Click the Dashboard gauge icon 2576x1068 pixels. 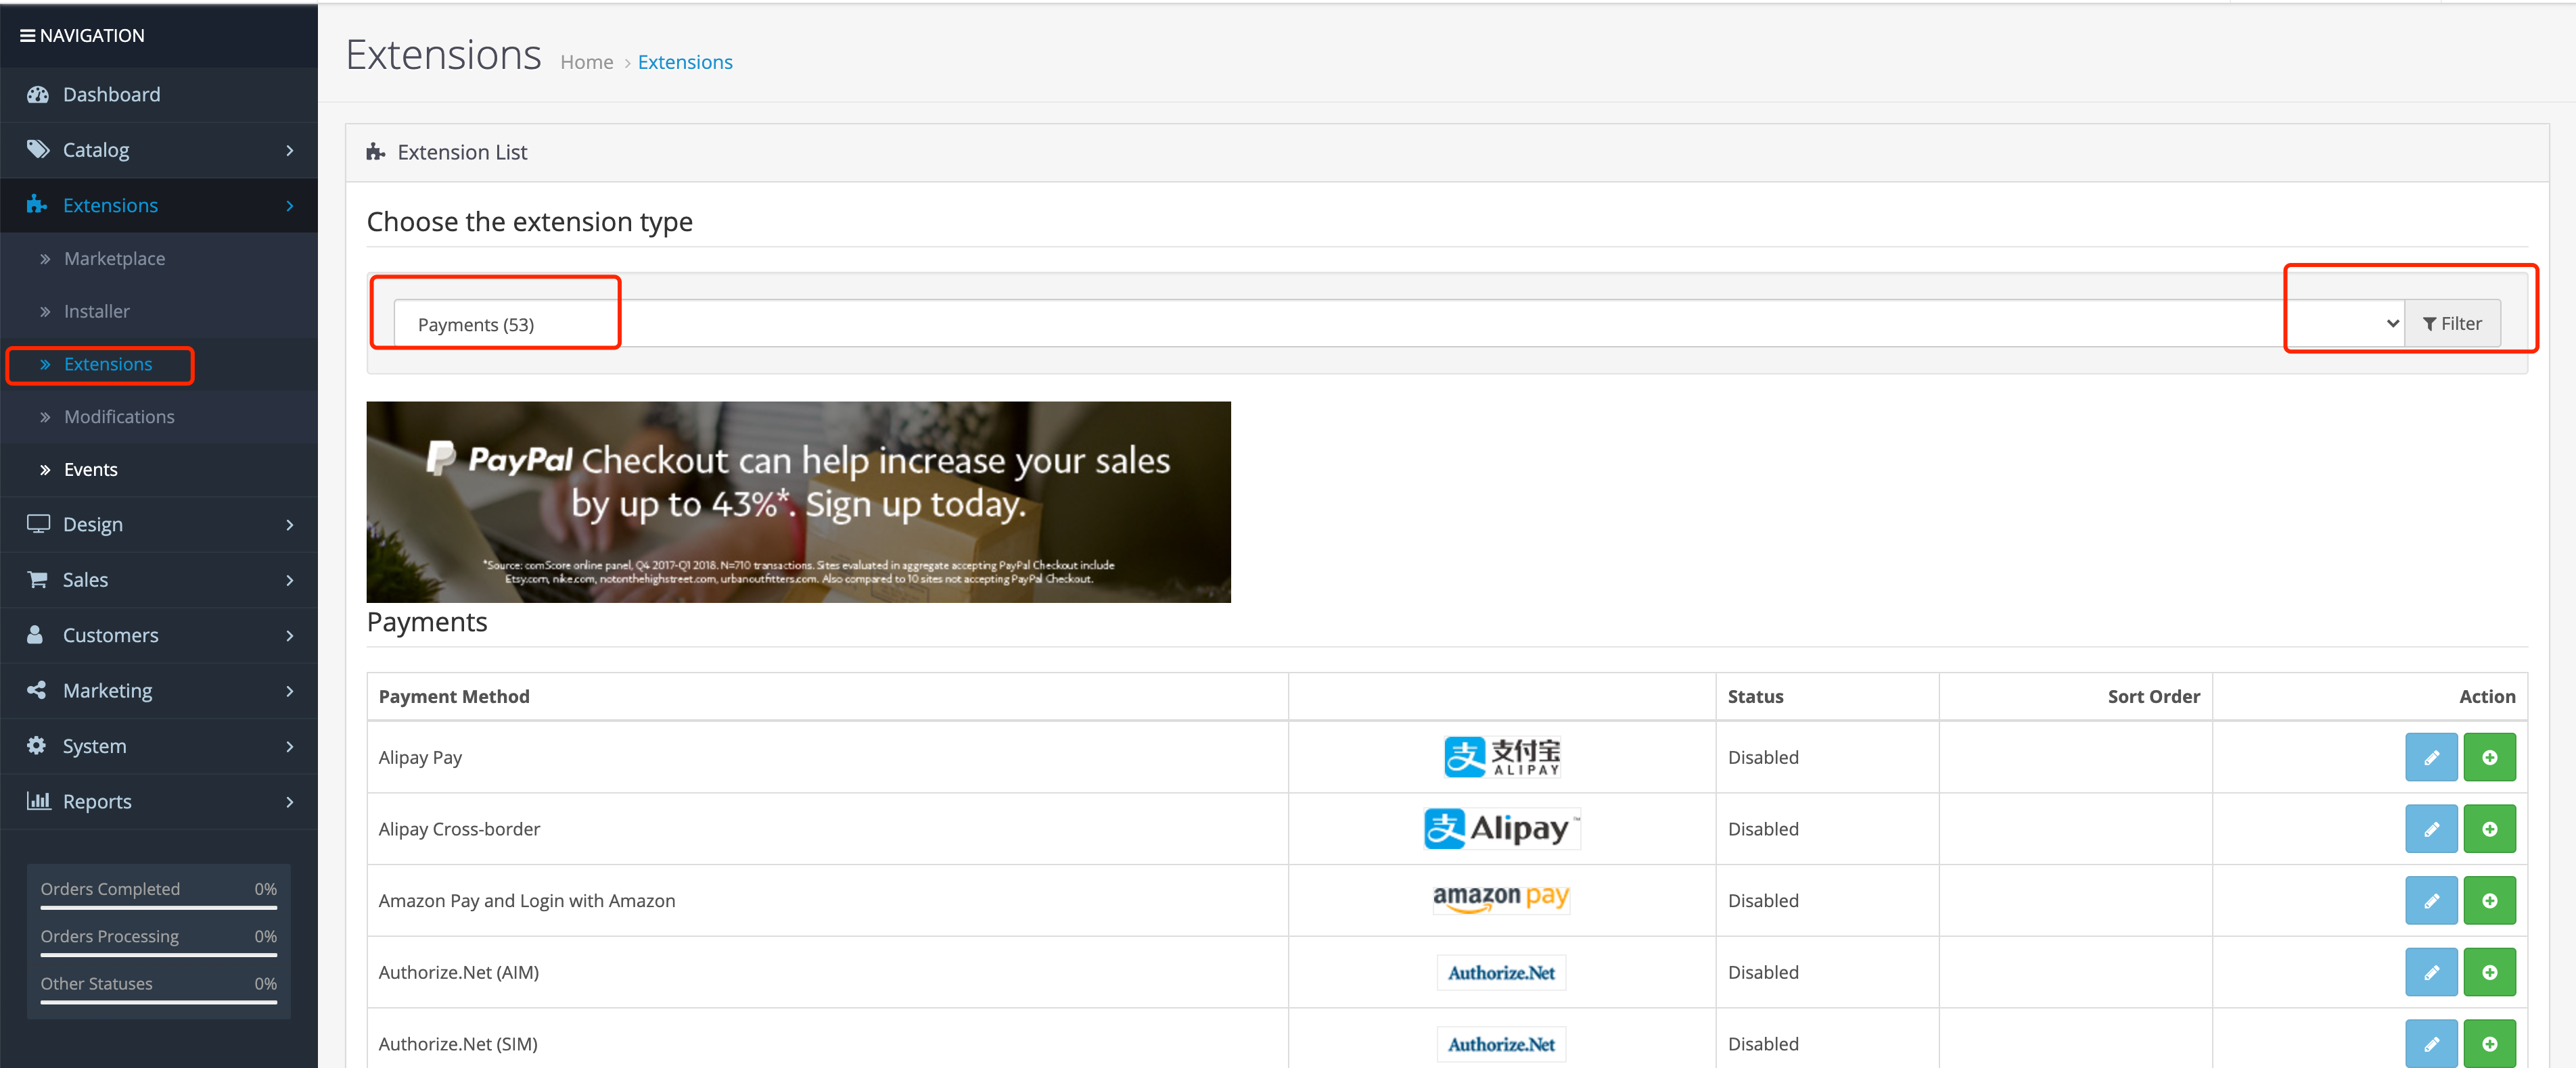pyautogui.click(x=38, y=95)
